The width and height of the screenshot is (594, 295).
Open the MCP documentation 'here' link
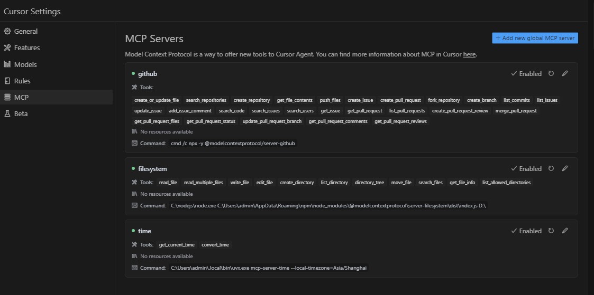(469, 54)
